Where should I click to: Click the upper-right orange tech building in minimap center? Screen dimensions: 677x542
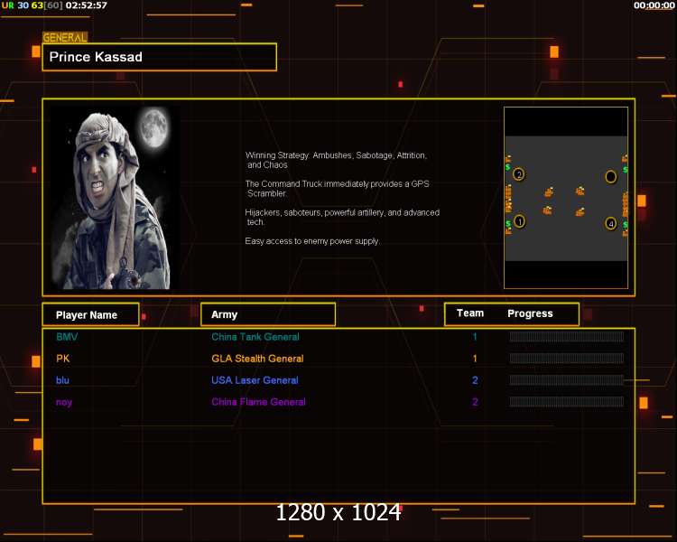pyautogui.click(x=580, y=191)
